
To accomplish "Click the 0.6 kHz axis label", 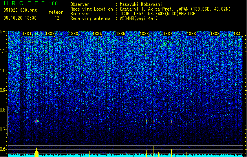I will [4, 149].
